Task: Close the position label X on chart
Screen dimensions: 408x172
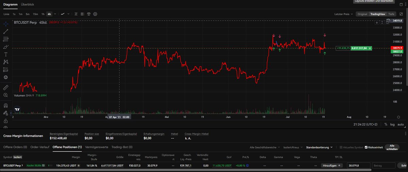Action: point(370,48)
